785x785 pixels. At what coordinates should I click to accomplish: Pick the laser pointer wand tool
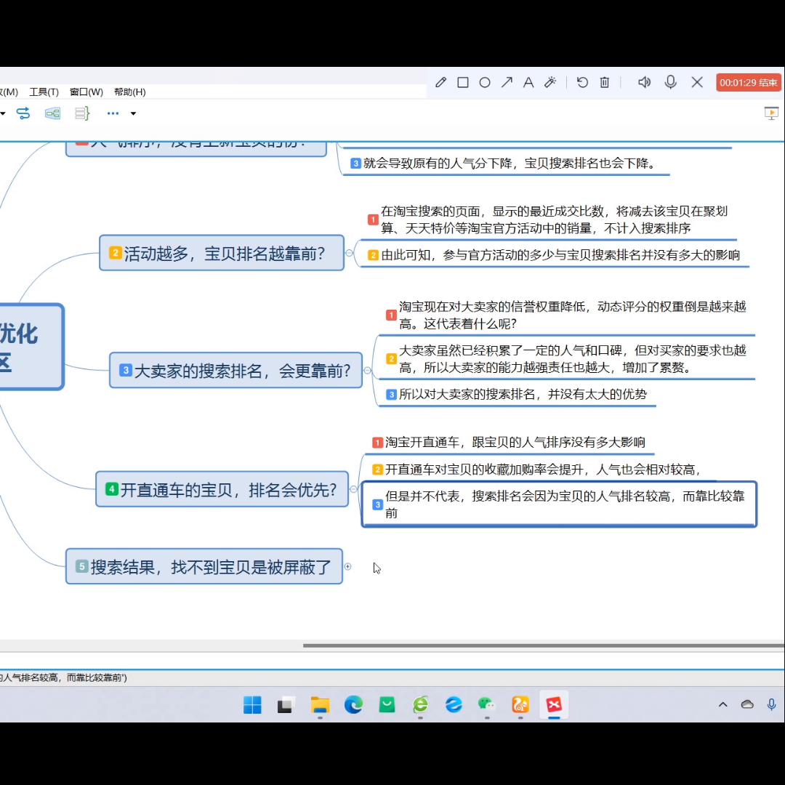[550, 82]
